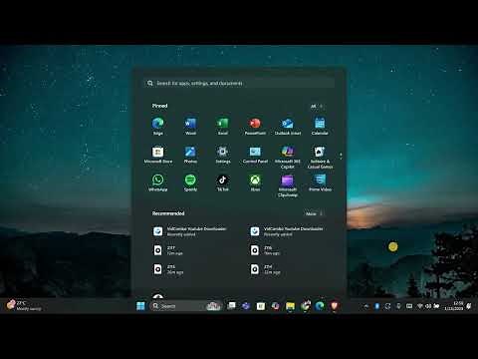This screenshot has width=478, height=359.
Task: Open Bluetooth icon in system tray
Action: pyautogui.click(x=377, y=306)
